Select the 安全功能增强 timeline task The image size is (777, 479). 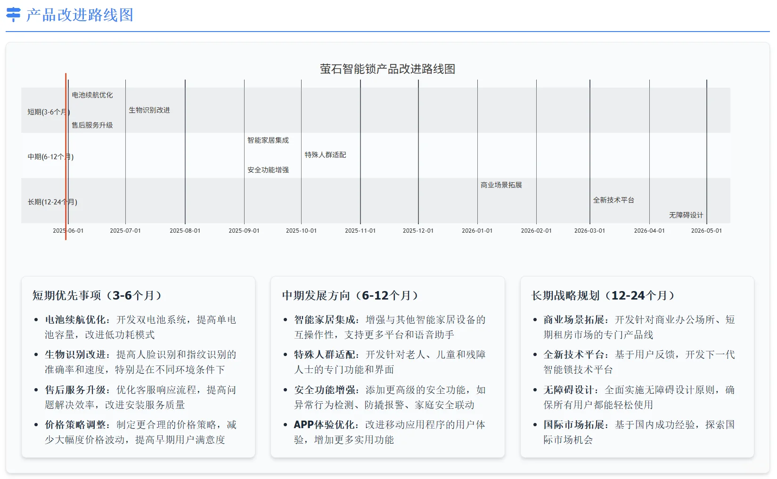click(268, 170)
